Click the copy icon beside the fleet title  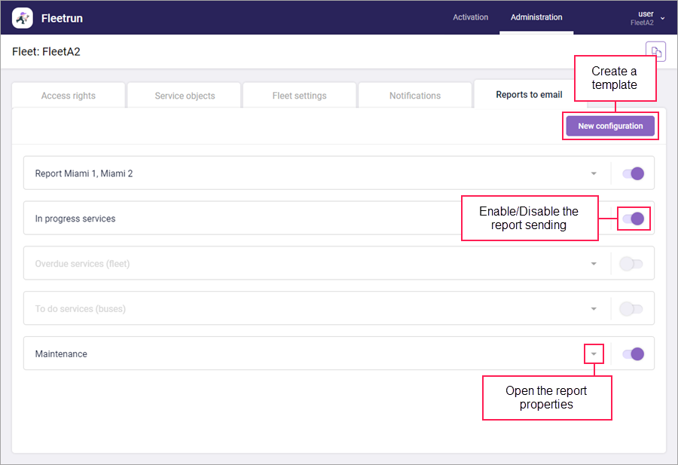(655, 51)
